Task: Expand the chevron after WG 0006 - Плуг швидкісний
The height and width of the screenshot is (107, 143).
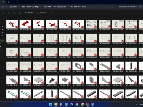Action: click(68, 7)
